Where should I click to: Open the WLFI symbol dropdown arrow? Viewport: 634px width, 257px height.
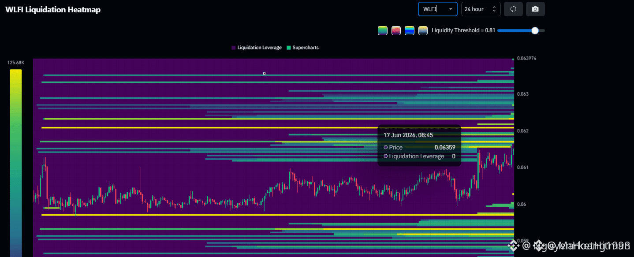(x=451, y=9)
